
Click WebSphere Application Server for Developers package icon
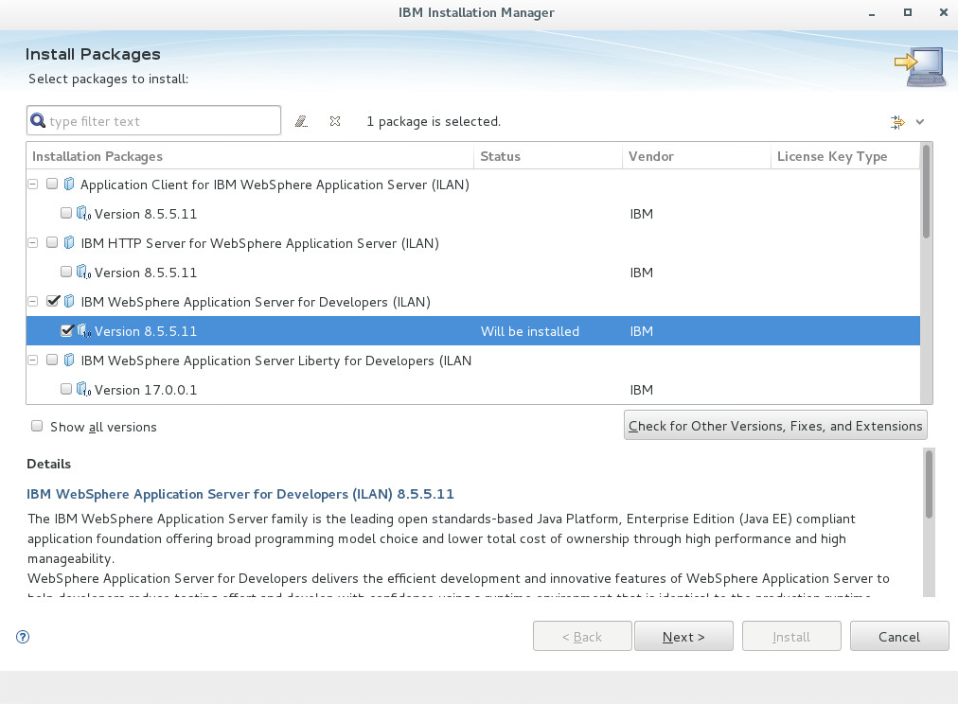pos(69,301)
